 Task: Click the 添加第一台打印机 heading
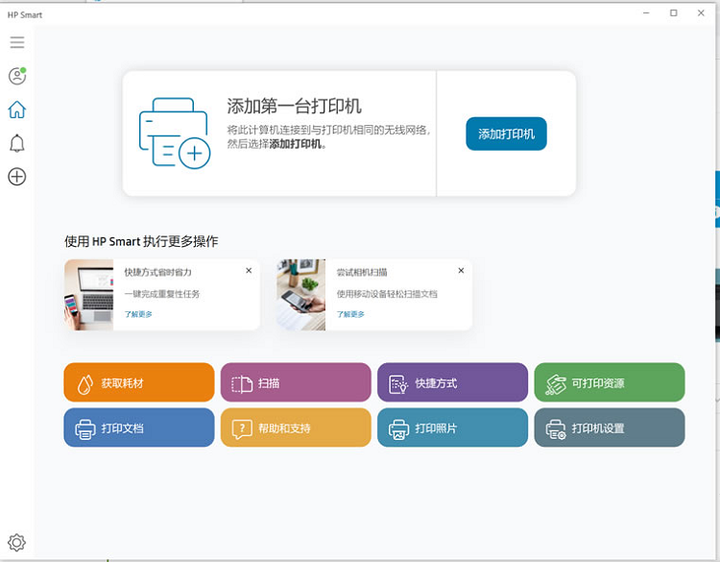[x=295, y=106]
